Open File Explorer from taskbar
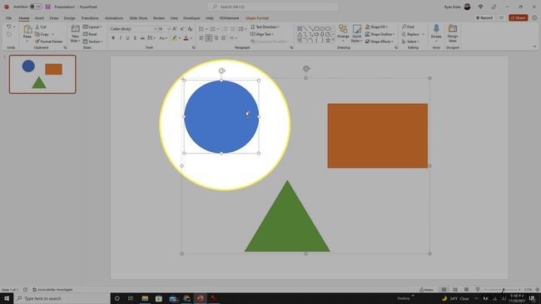541x304 pixels. click(145, 298)
